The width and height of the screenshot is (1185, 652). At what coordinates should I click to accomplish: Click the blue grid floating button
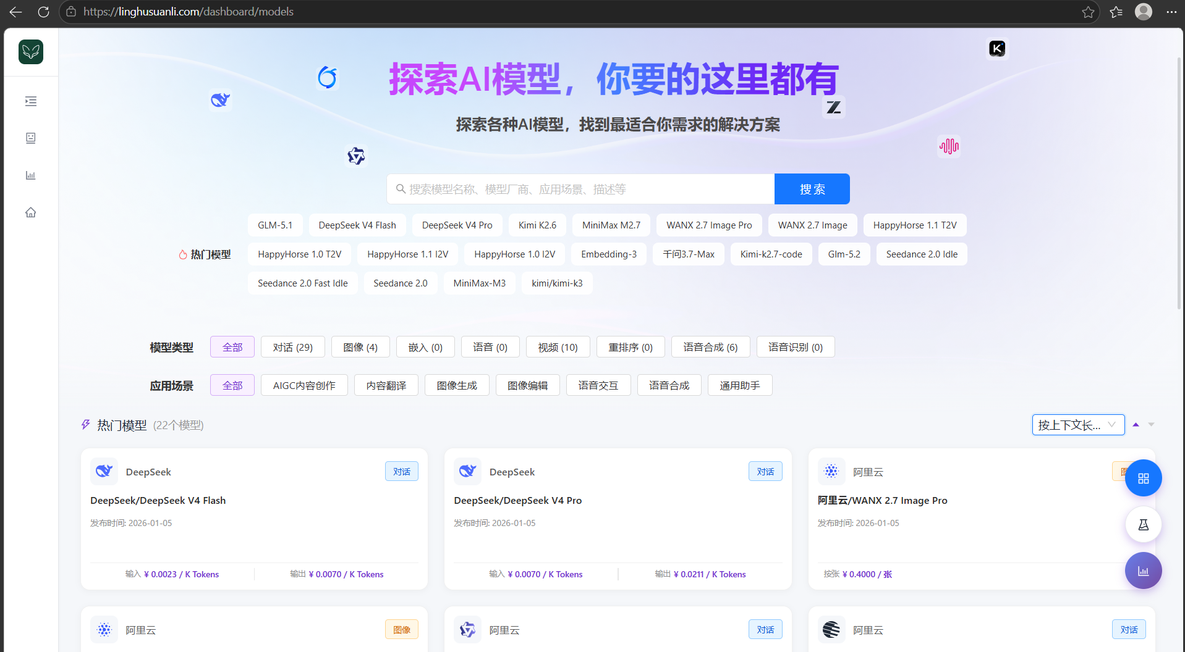(x=1143, y=479)
